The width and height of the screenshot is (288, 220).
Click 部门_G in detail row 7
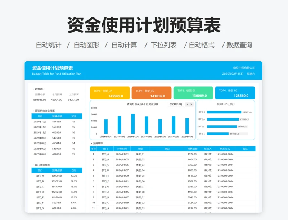(x=105, y=187)
